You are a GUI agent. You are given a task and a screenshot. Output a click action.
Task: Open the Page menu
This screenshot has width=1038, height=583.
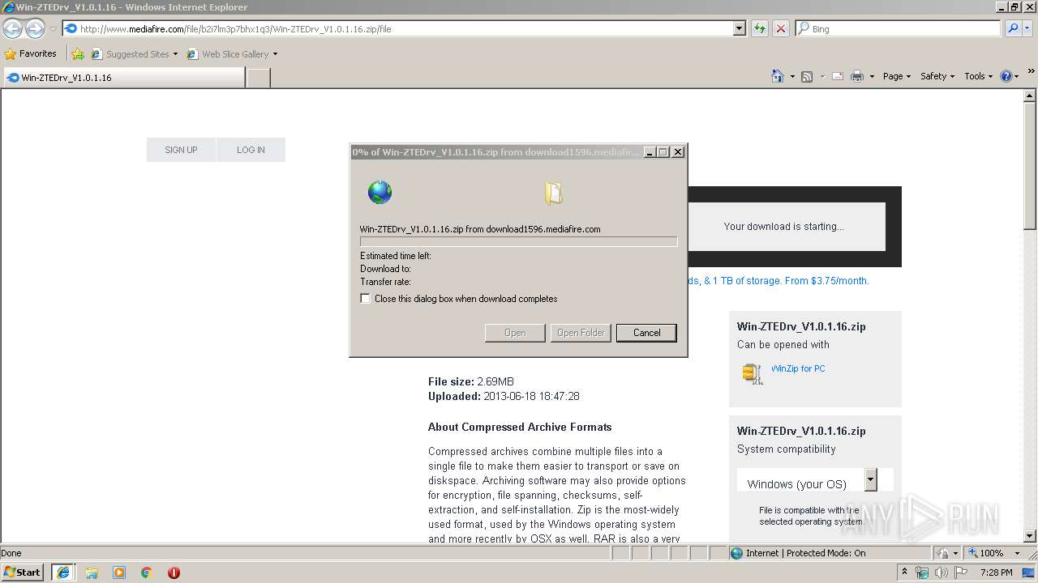pos(896,76)
